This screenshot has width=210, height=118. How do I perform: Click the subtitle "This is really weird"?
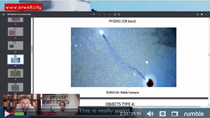104,111
